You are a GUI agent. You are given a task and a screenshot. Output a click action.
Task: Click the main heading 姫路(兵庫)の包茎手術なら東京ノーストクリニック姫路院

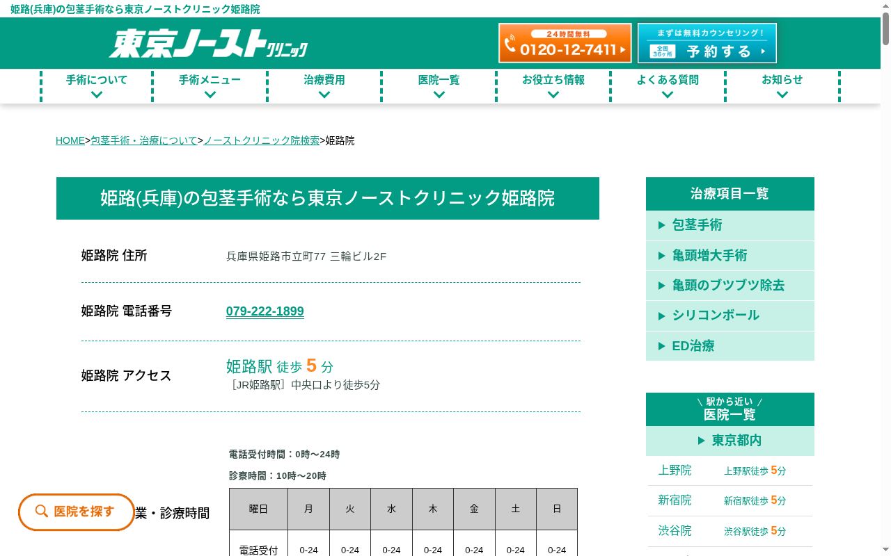tap(328, 198)
